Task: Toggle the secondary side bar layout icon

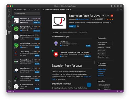Action: (x=118, y=6)
